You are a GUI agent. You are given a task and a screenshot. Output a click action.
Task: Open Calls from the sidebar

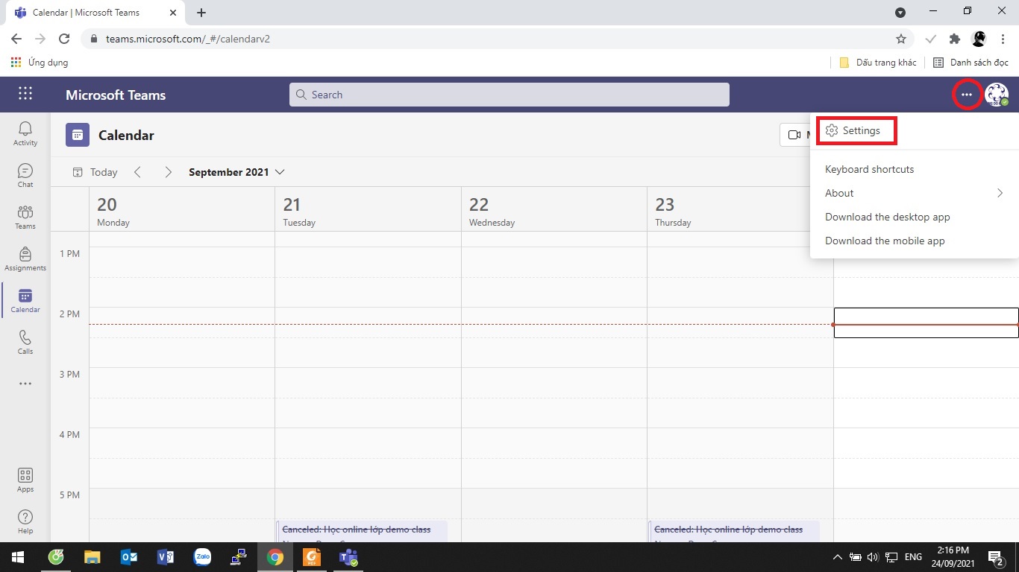point(25,342)
